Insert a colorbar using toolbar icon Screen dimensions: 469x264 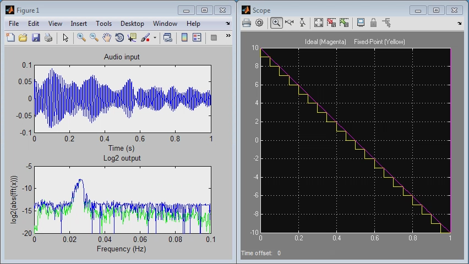click(184, 37)
